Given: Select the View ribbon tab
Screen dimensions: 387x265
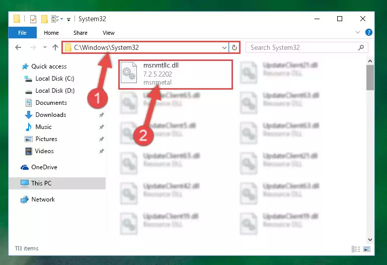Looking at the screenshot, I should (109, 33).
